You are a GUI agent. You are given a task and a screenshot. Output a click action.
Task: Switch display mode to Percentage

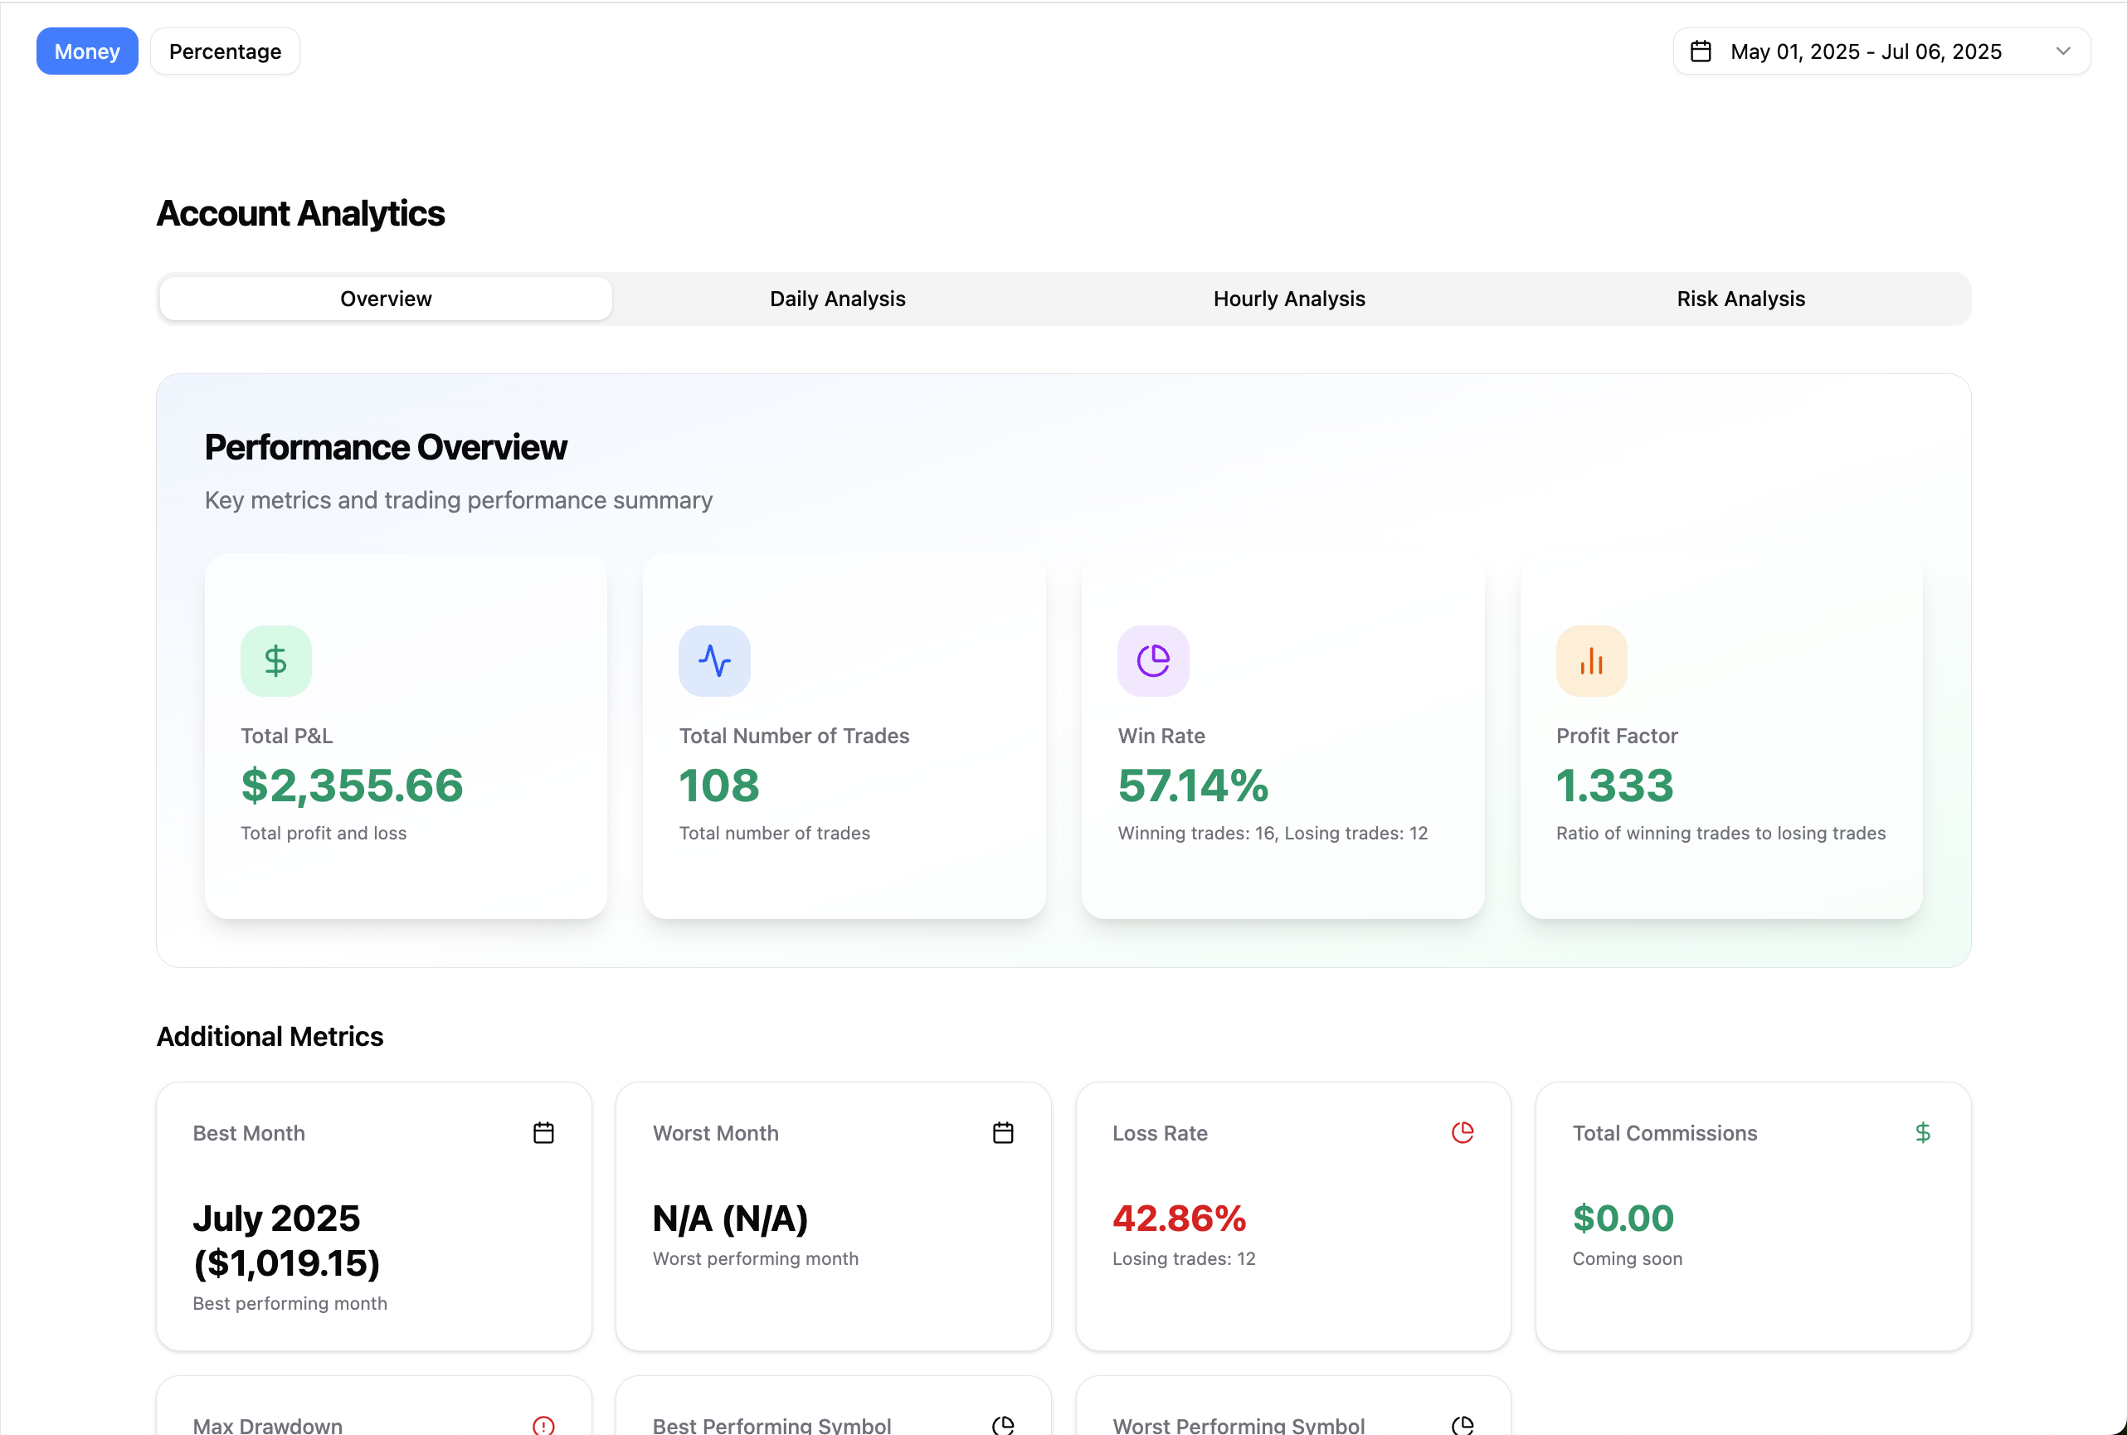[x=225, y=51]
